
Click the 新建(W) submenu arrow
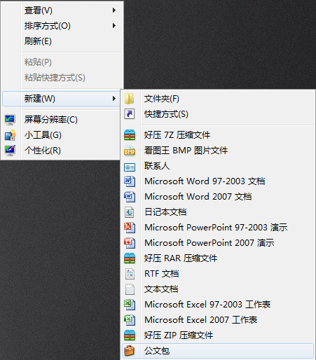114,99
